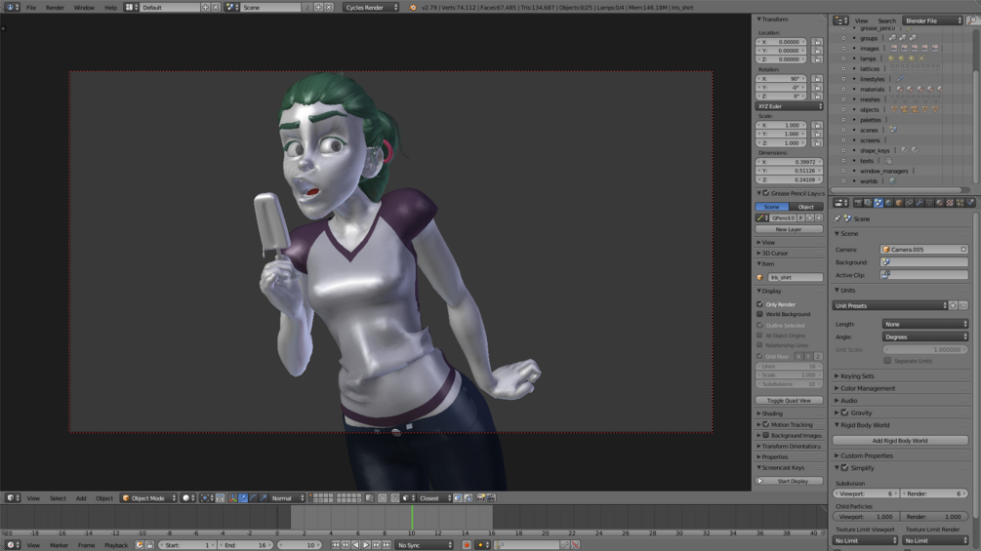Click the New Layer button
The height and width of the screenshot is (551, 981).
click(789, 229)
